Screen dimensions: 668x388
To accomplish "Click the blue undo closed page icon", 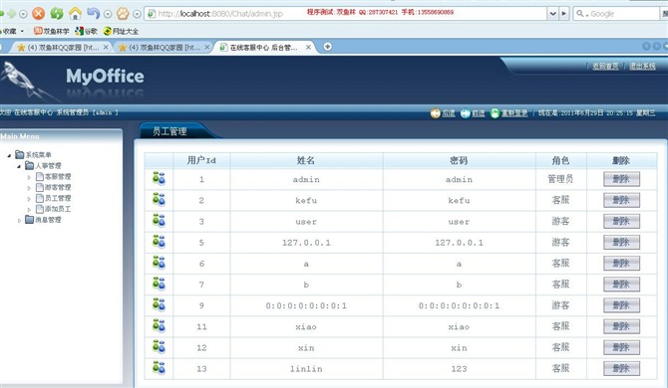I will [94, 14].
